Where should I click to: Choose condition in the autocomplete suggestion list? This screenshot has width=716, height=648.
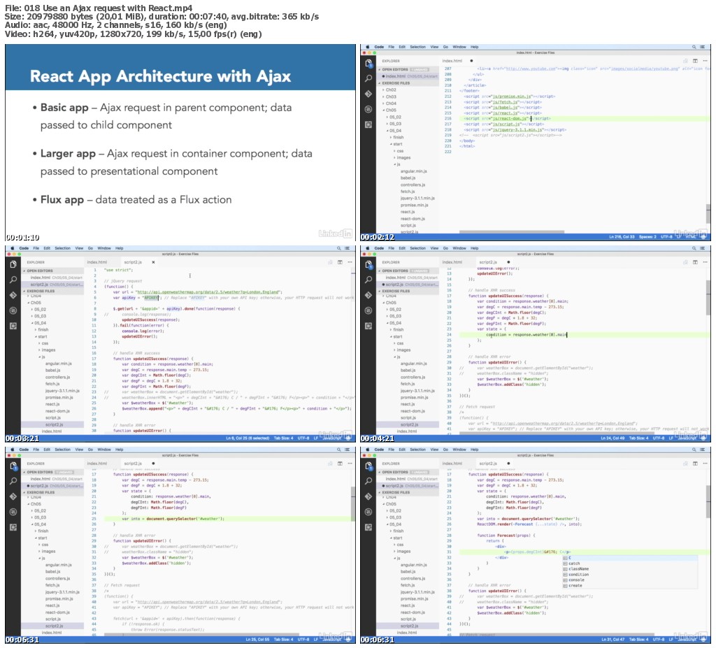click(578, 575)
